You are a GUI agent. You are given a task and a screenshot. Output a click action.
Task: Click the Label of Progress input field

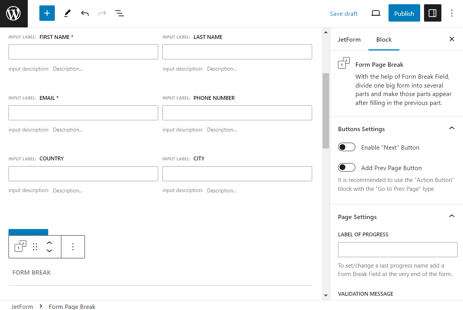pyautogui.click(x=398, y=249)
